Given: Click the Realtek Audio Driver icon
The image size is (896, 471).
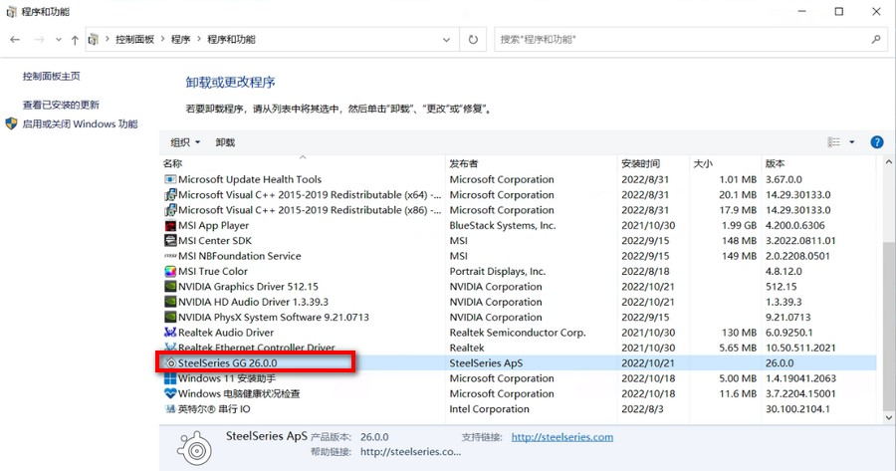Looking at the screenshot, I should coord(170,333).
